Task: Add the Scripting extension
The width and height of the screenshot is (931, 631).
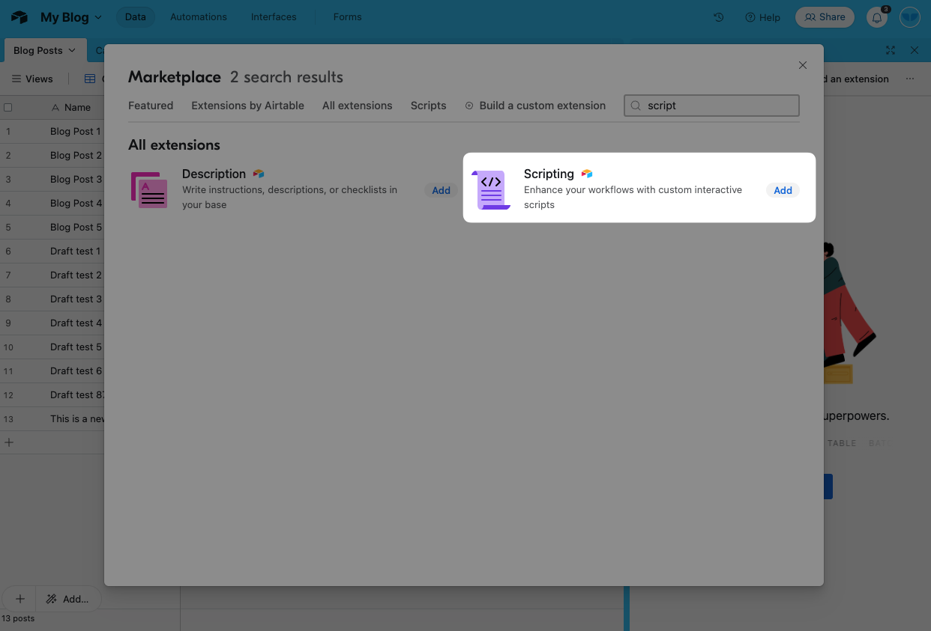Action: (783, 190)
